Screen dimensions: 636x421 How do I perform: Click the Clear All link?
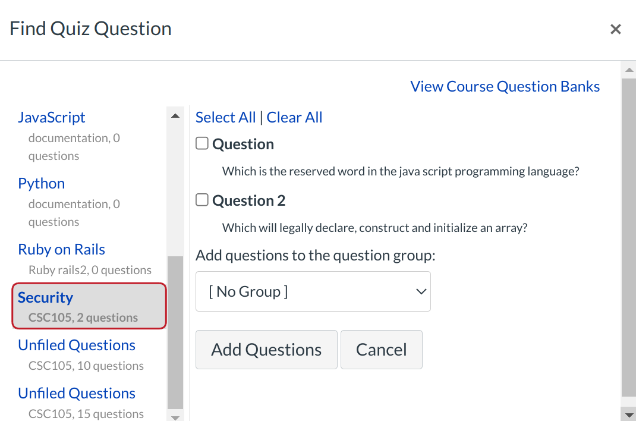[294, 117]
